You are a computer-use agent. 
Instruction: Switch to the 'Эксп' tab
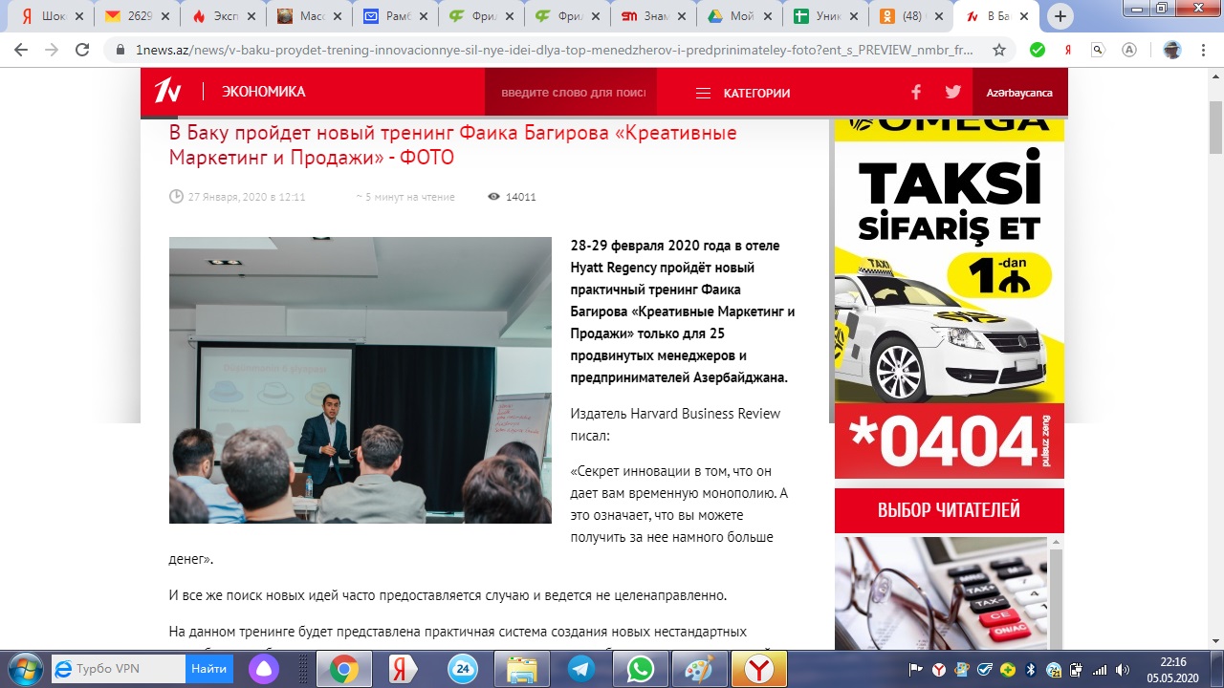[x=224, y=16]
